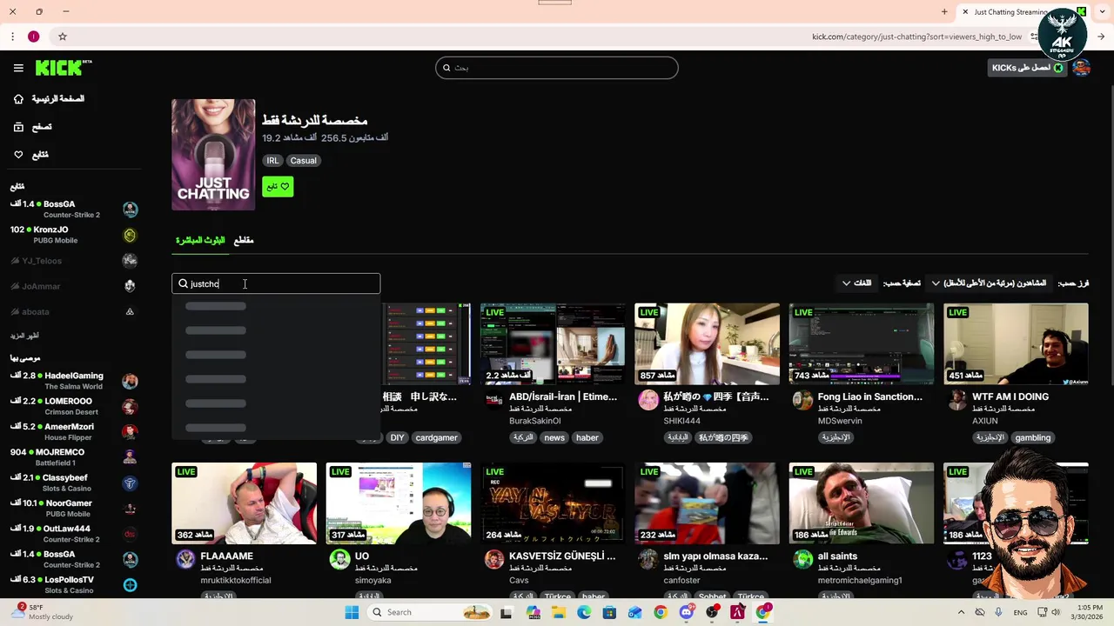Screen dimensions: 1114x626
Task: Open LOMEROOO channel avatar in sidebar
Action: [x=130, y=406]
